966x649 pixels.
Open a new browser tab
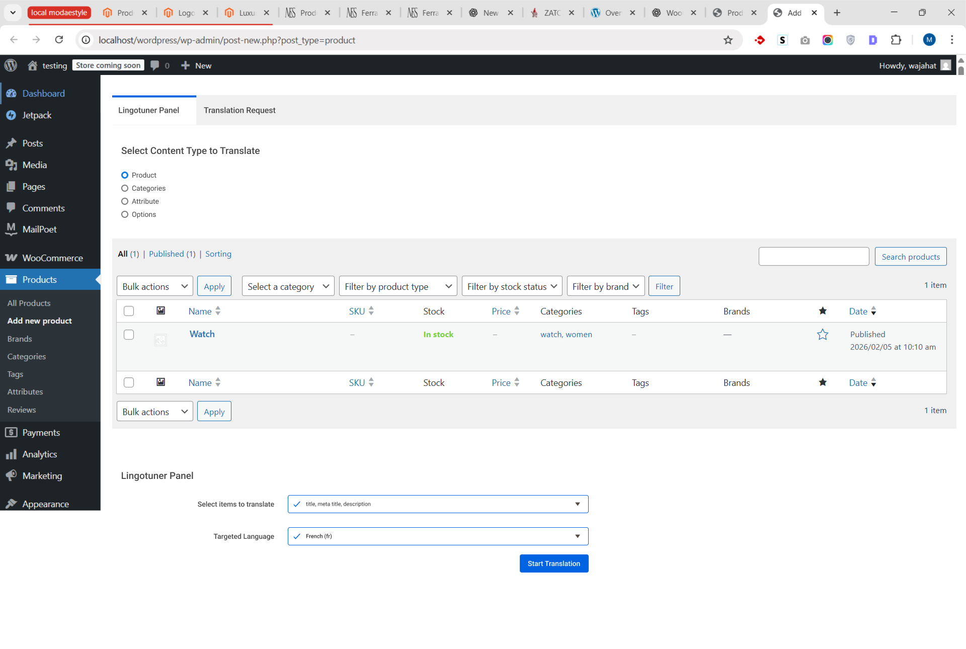point(837,13)
